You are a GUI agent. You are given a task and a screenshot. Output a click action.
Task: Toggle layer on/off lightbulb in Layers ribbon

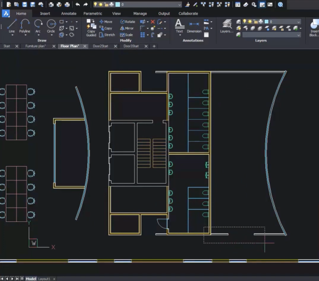tap(245, 22)
